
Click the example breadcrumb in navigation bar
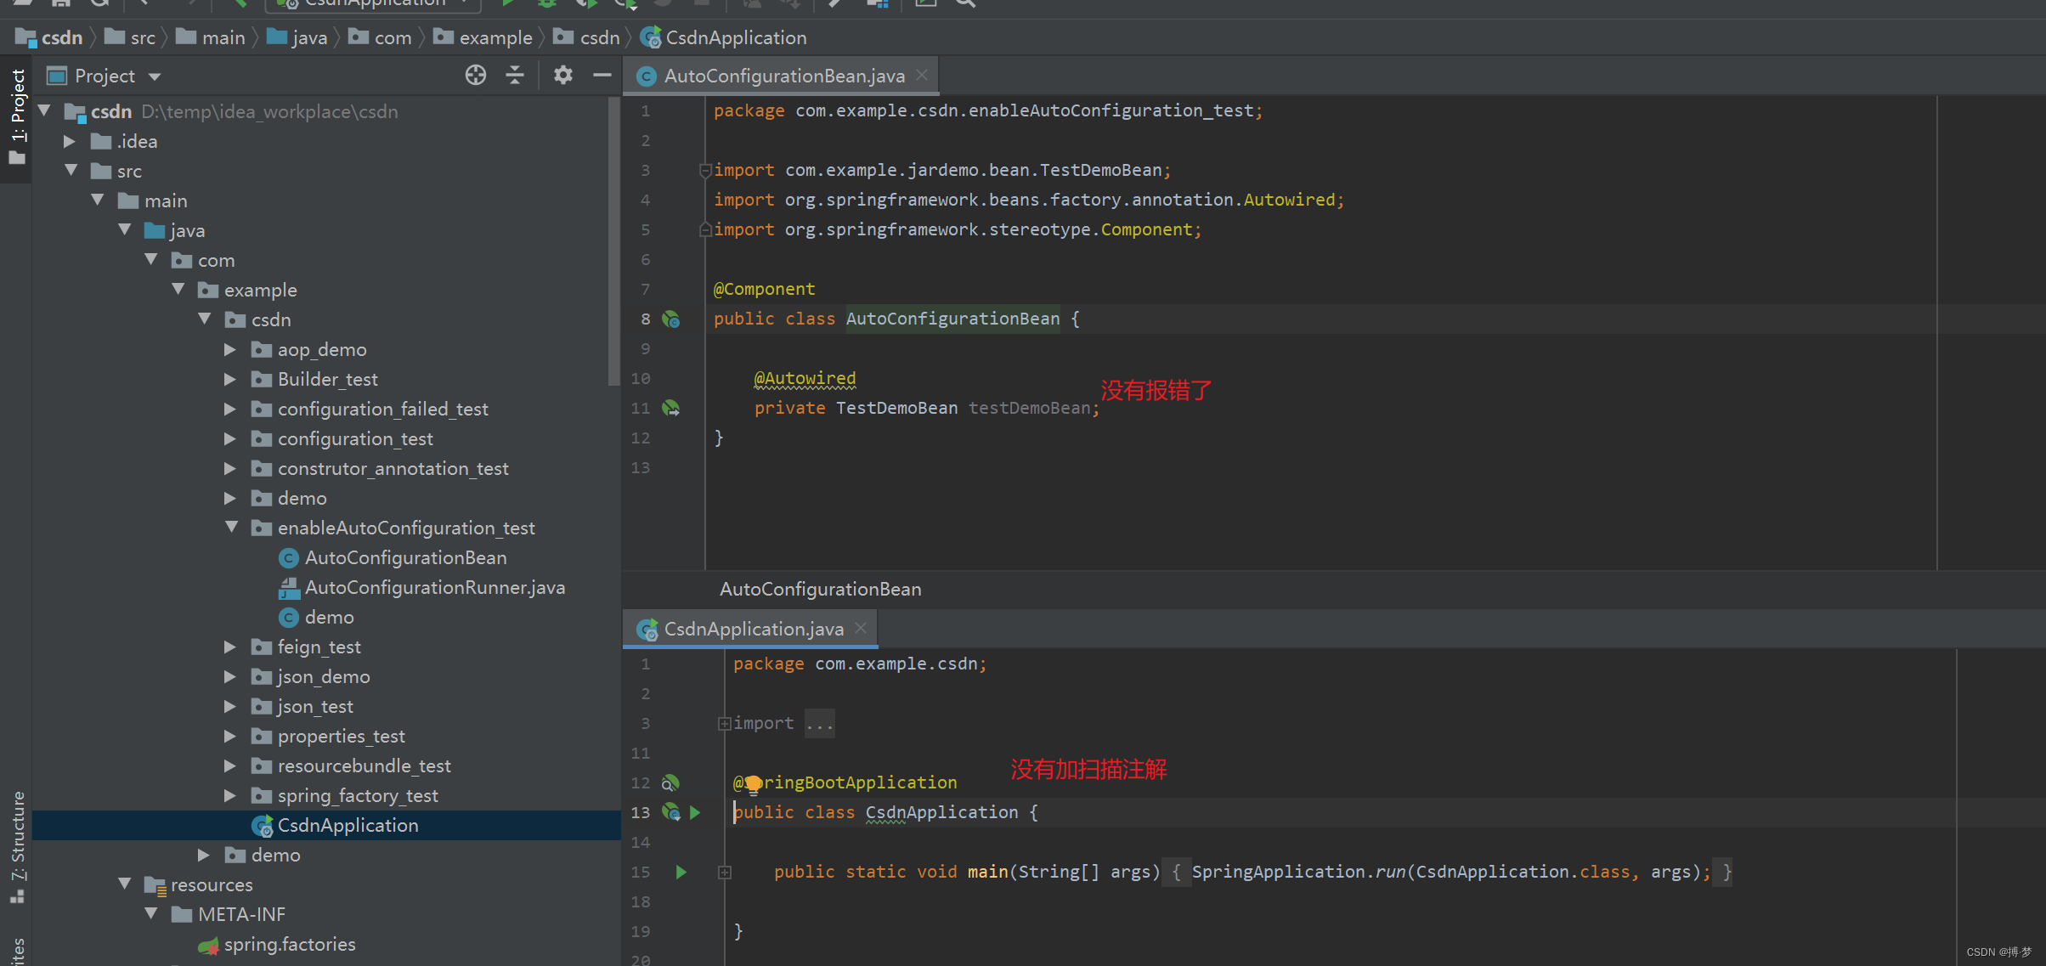tap(495, 38)
